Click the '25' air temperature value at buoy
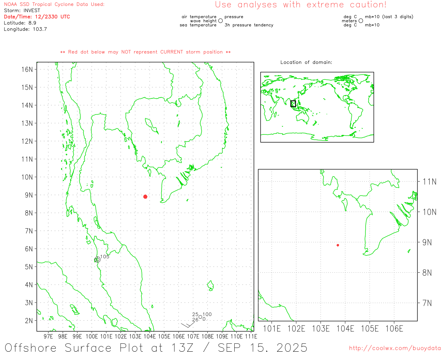The image size is (441, 352). point(195,315)
